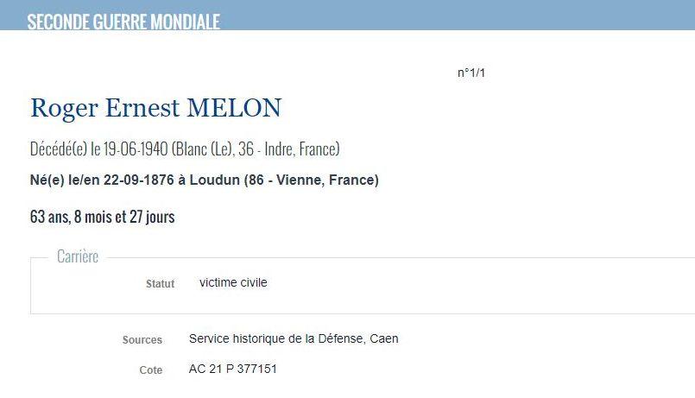Click the Statut field label
Screen dimensions: 695x398
pos(160,284)
